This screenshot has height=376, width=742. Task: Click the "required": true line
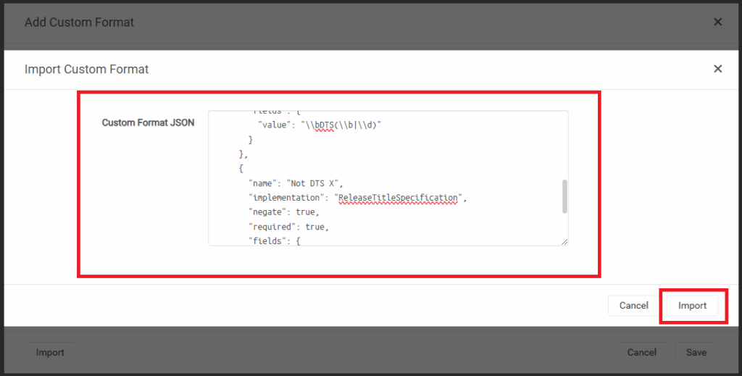point(288,227)
